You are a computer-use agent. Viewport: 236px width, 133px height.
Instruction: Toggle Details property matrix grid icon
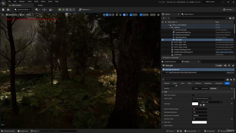pyautogui.click(x=228, y=80)
